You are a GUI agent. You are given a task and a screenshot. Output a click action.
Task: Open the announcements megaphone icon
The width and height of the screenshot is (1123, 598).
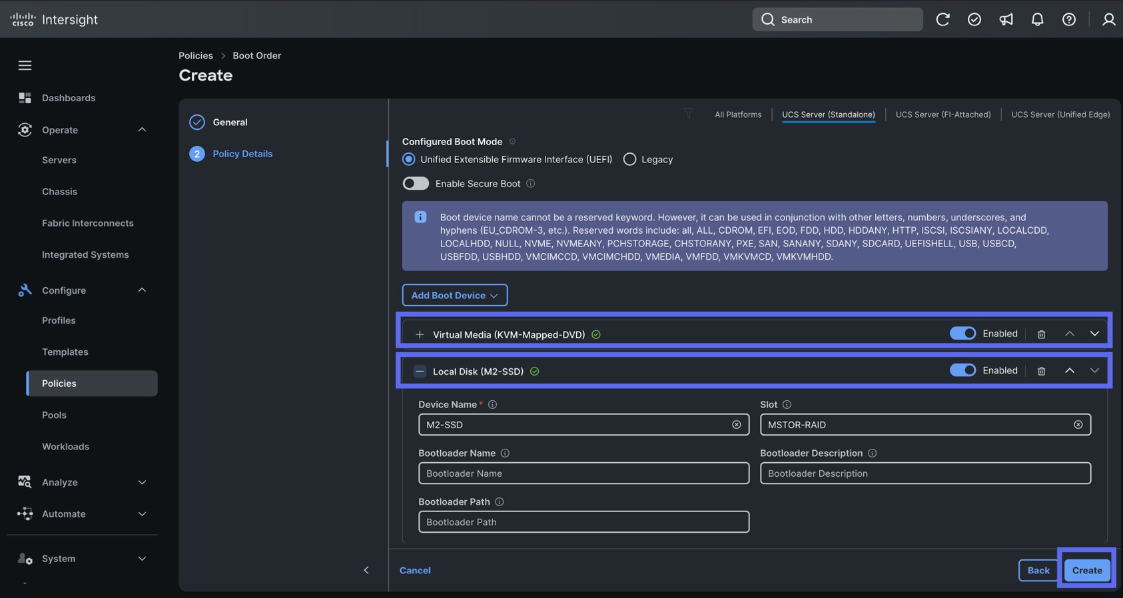pyautogui.click(x=1006, y=19)
